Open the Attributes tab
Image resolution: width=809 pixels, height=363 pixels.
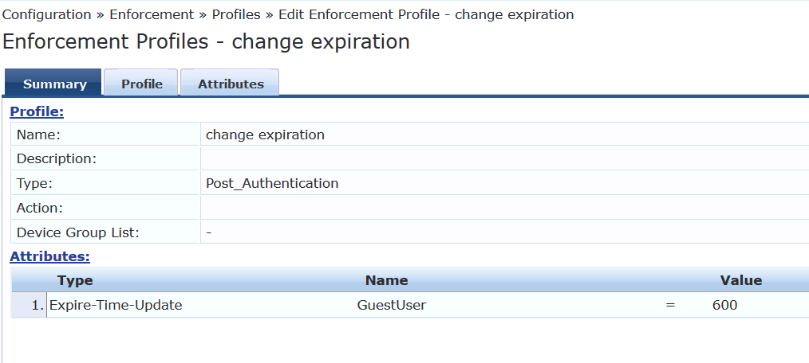pos(230,82)
